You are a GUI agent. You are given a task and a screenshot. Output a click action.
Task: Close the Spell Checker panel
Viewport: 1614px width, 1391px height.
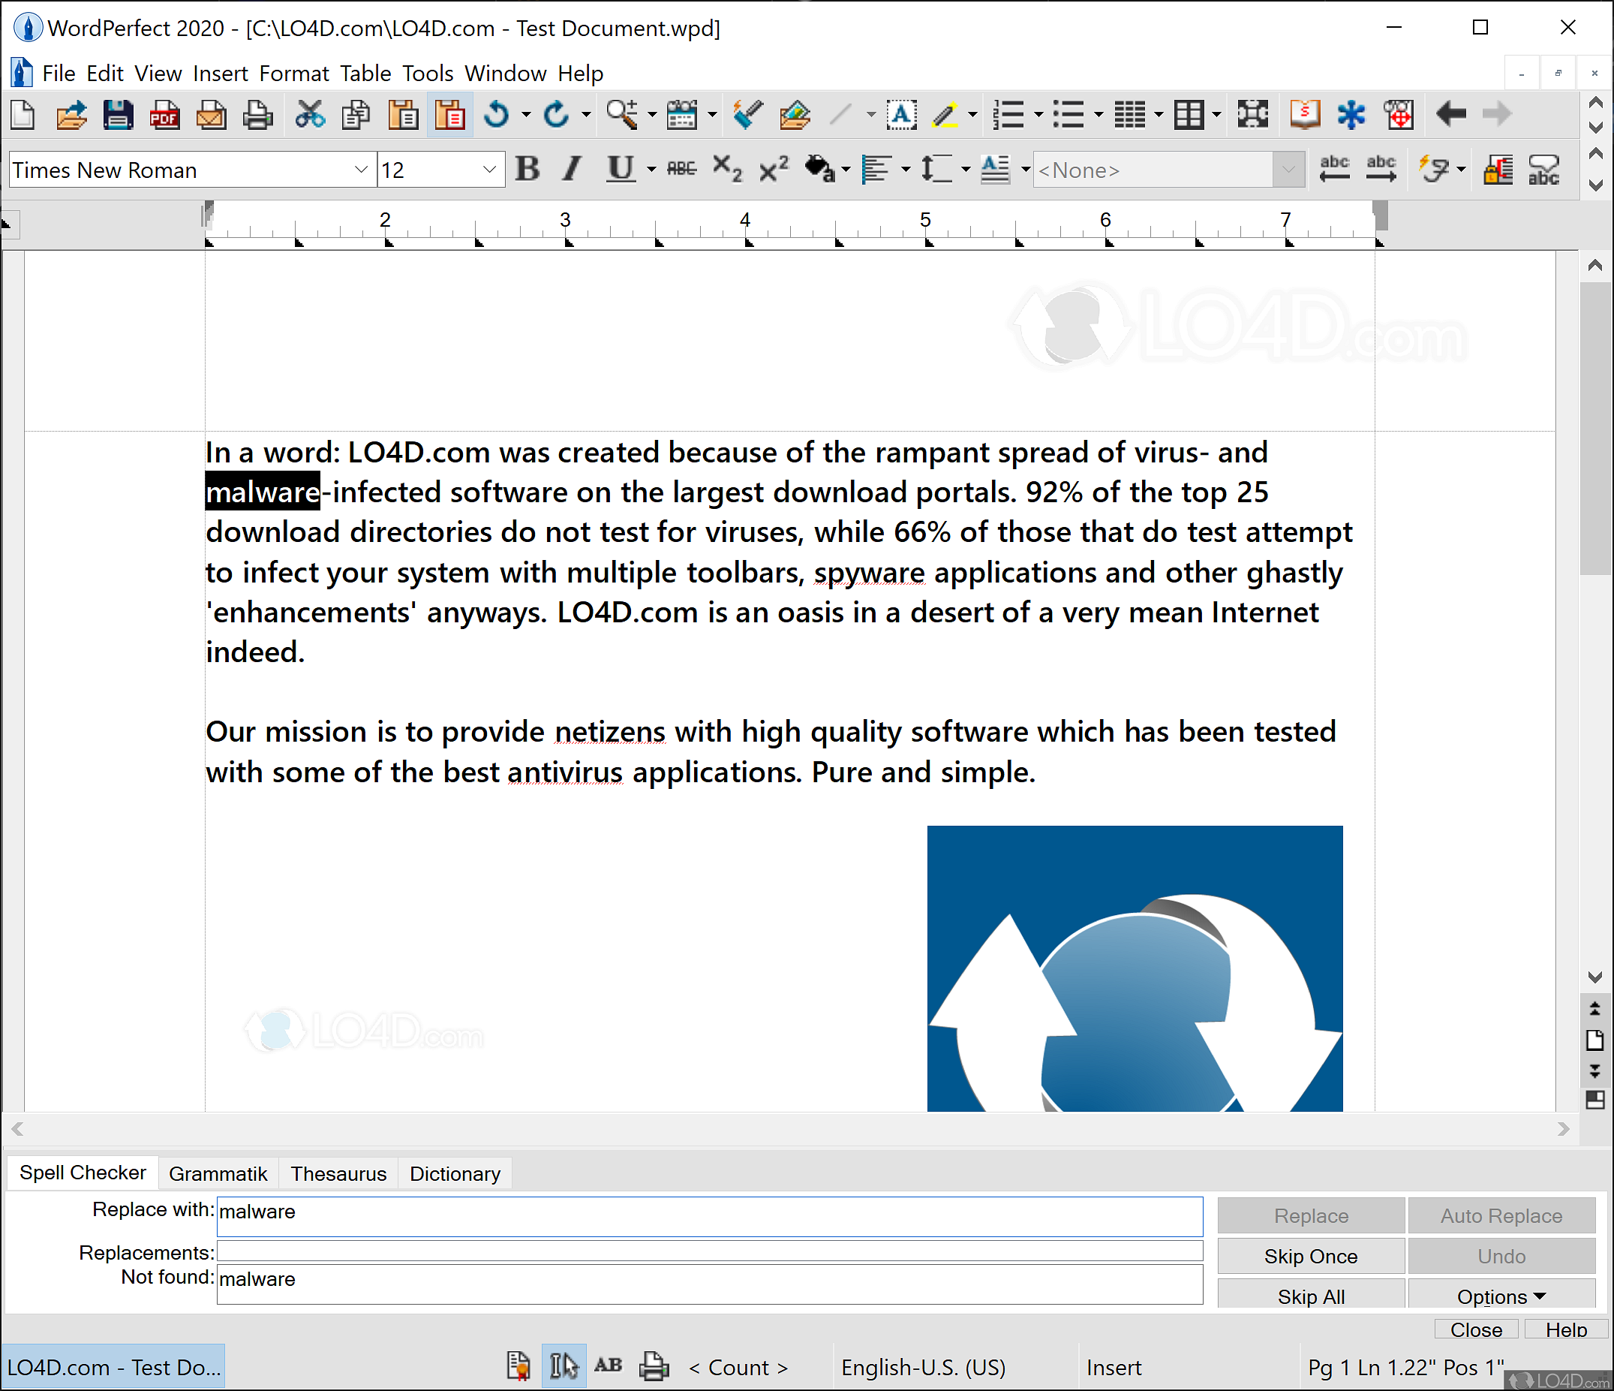1476,1329
